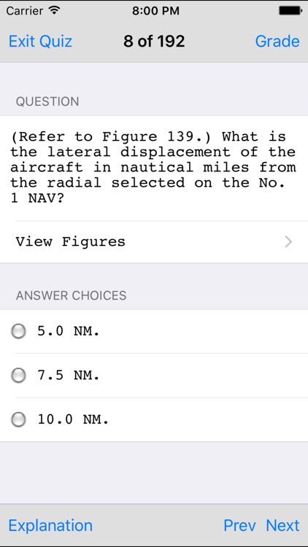This screenshot has height=547, width=308.
Task: Tap the View Figures chevron arrow
Action: pos(288,241)
